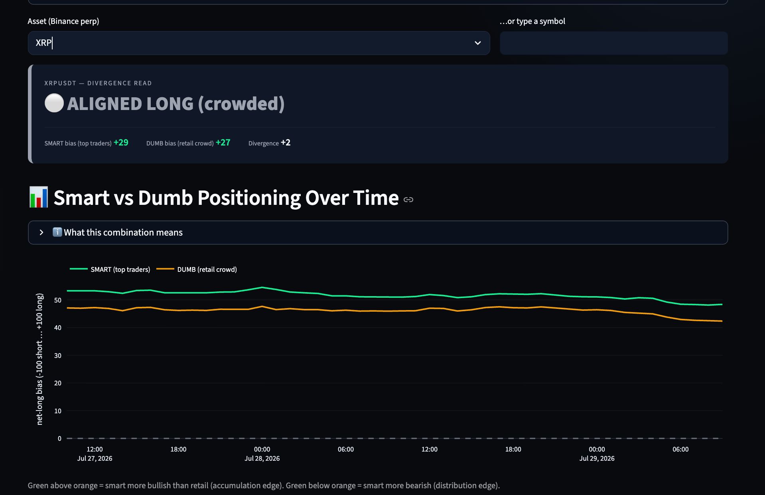
Task: Click the orange DUMB legend line swatch
Action: [x=165, y=269]
